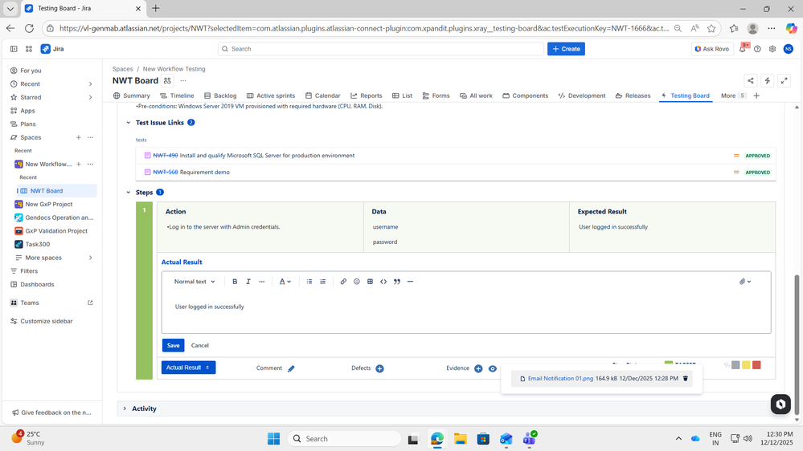Collapse the Jira sidebar
Screen dimensions: 803x451
coord(14,49)
